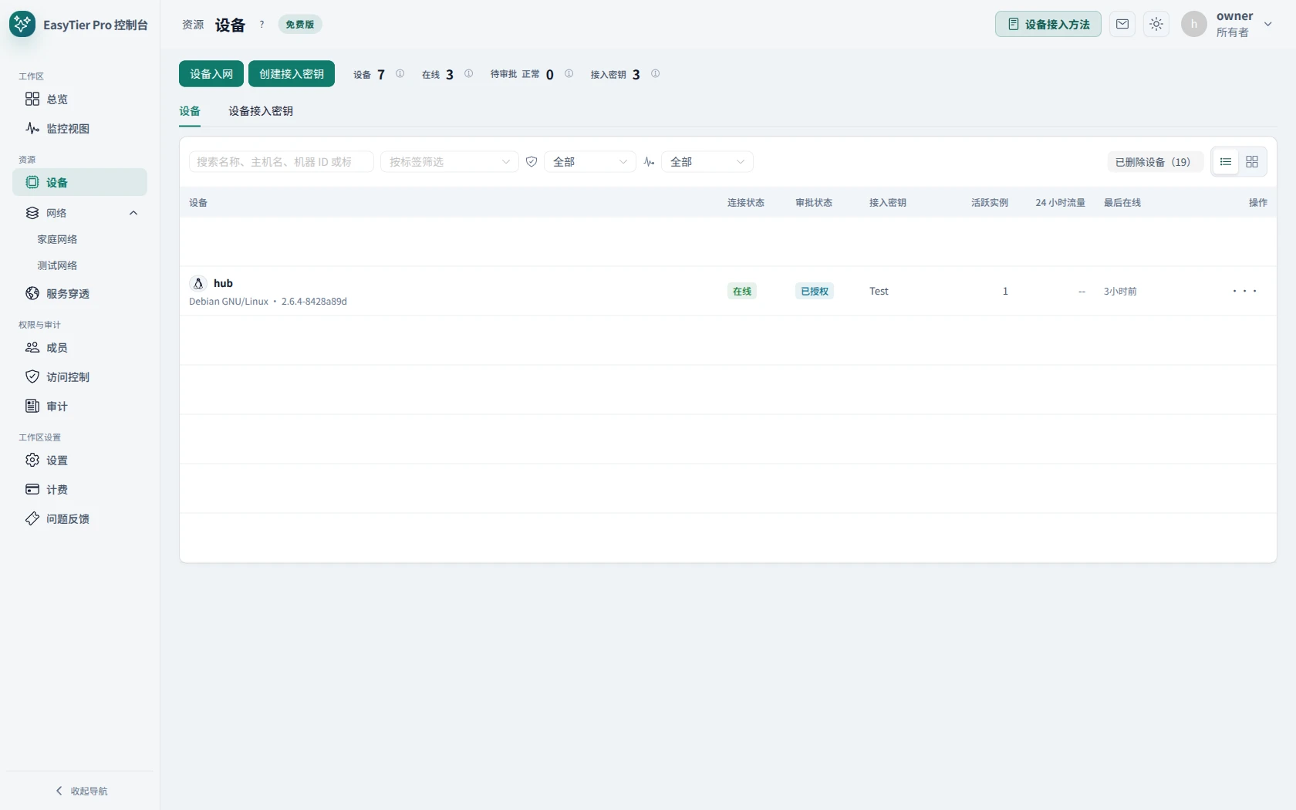Go to the 成员 members page
Screen dimensions: 1296x810
tap(79, 347)
